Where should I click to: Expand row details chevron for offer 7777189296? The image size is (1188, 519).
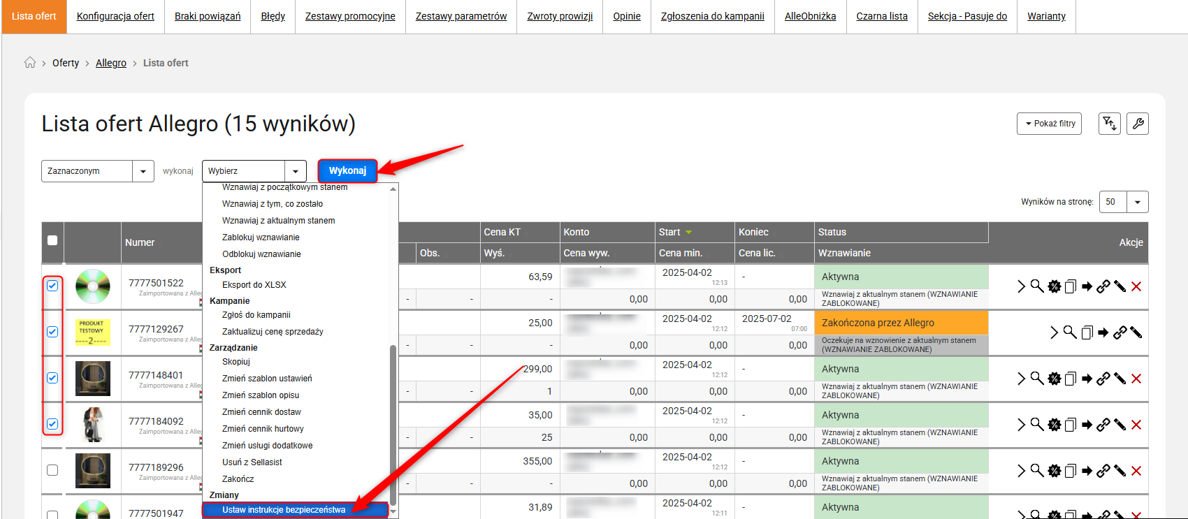1021,471
